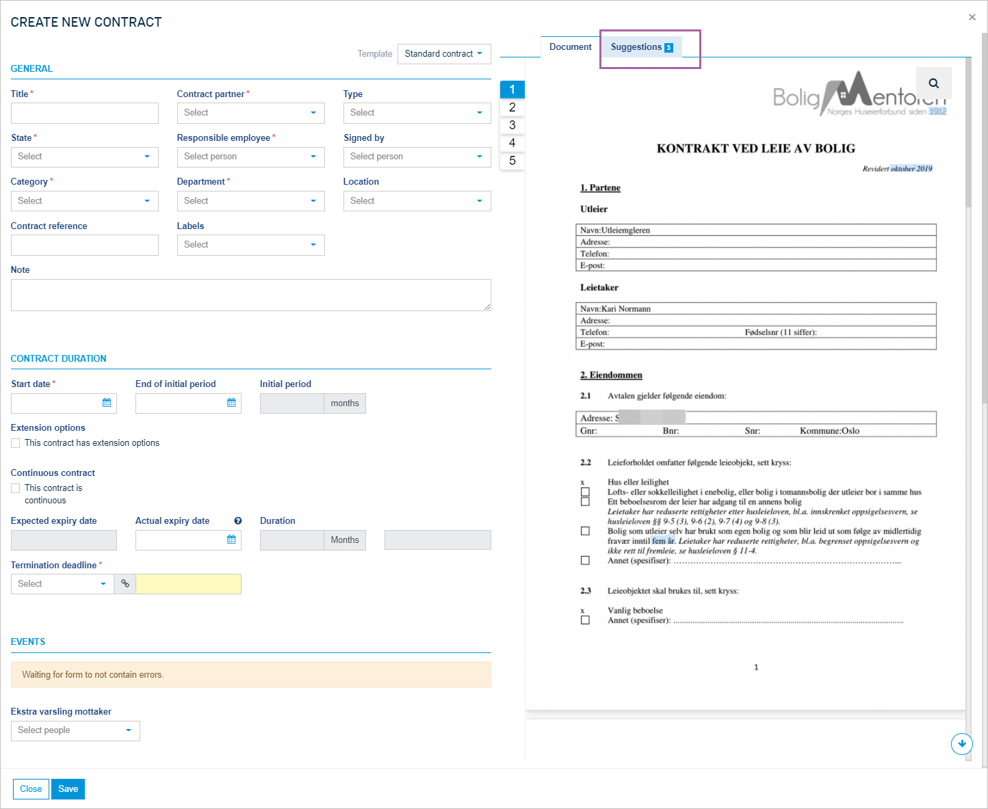
Task: Switch to the Suggestions tab
Action: (641, 47)
